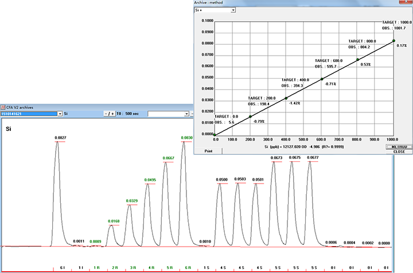The width and height of the screenshot is (413, 273).
Task: Open the Si channel dropdown in method window
Action: click(233, 10)
